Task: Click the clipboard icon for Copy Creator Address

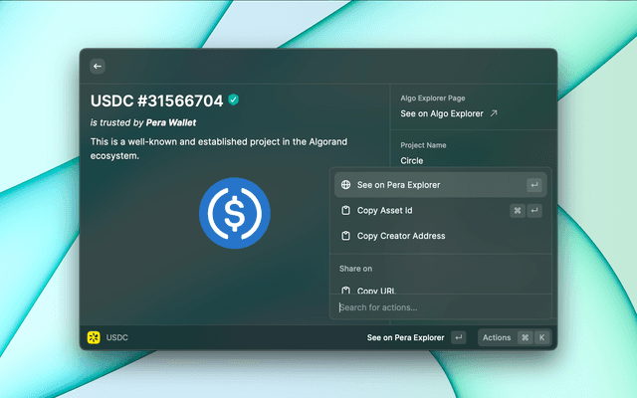Action: pyautogui.click(x=344, y=237)
